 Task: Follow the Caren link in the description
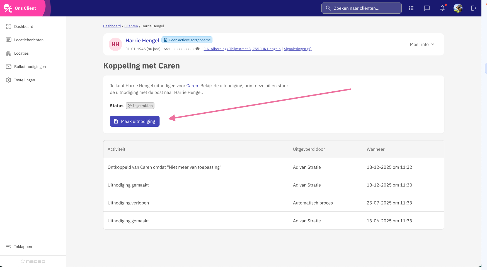coord(192,86)
